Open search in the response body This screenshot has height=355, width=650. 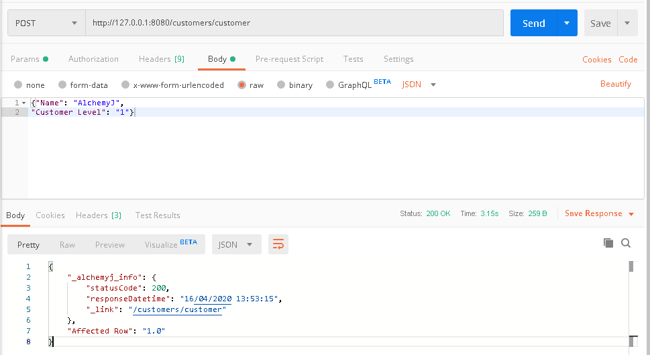coord(626,243)
